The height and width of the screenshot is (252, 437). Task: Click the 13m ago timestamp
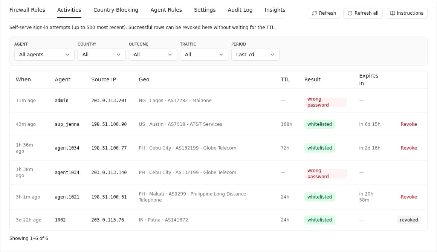[x=26, y=101]
